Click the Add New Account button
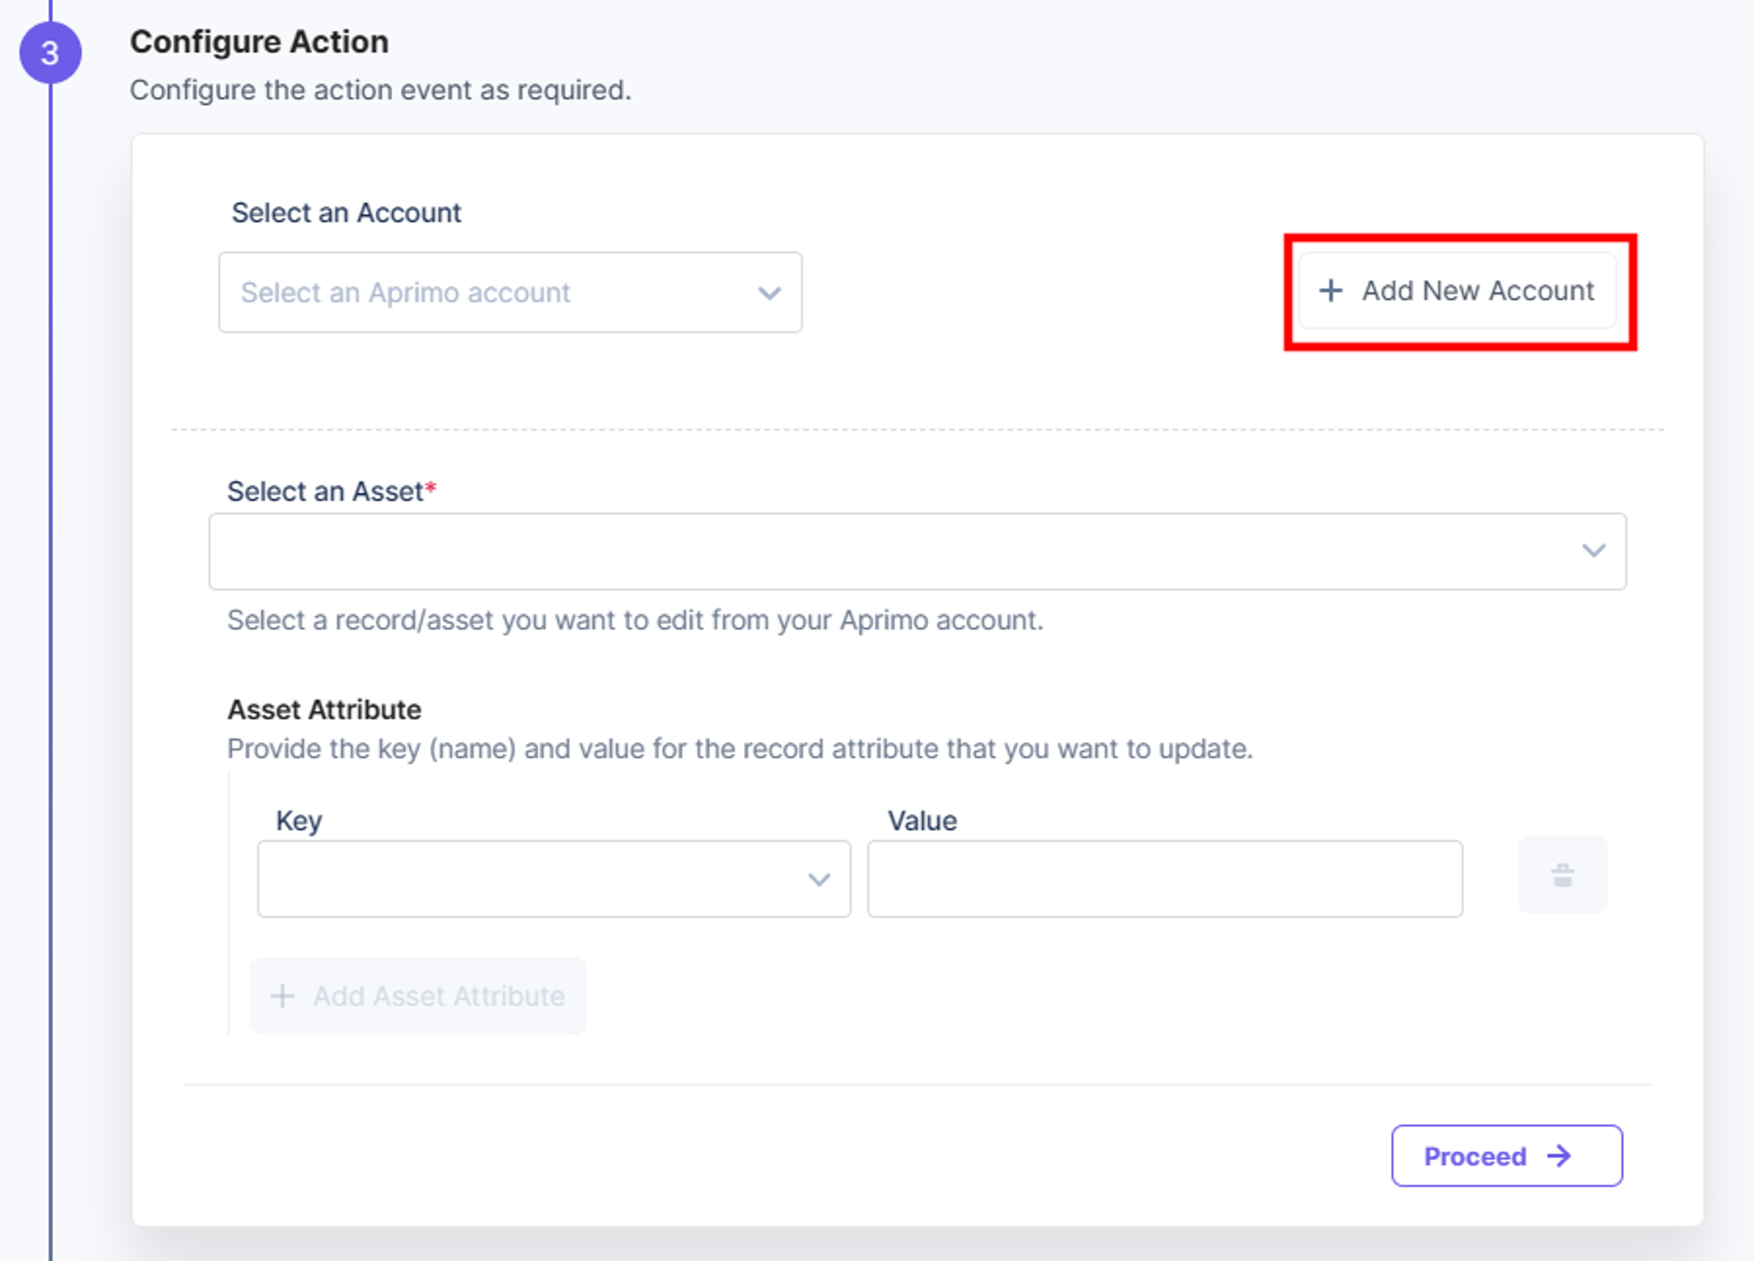Viewport: 1754px width, 1261px height. (1458, 291)
